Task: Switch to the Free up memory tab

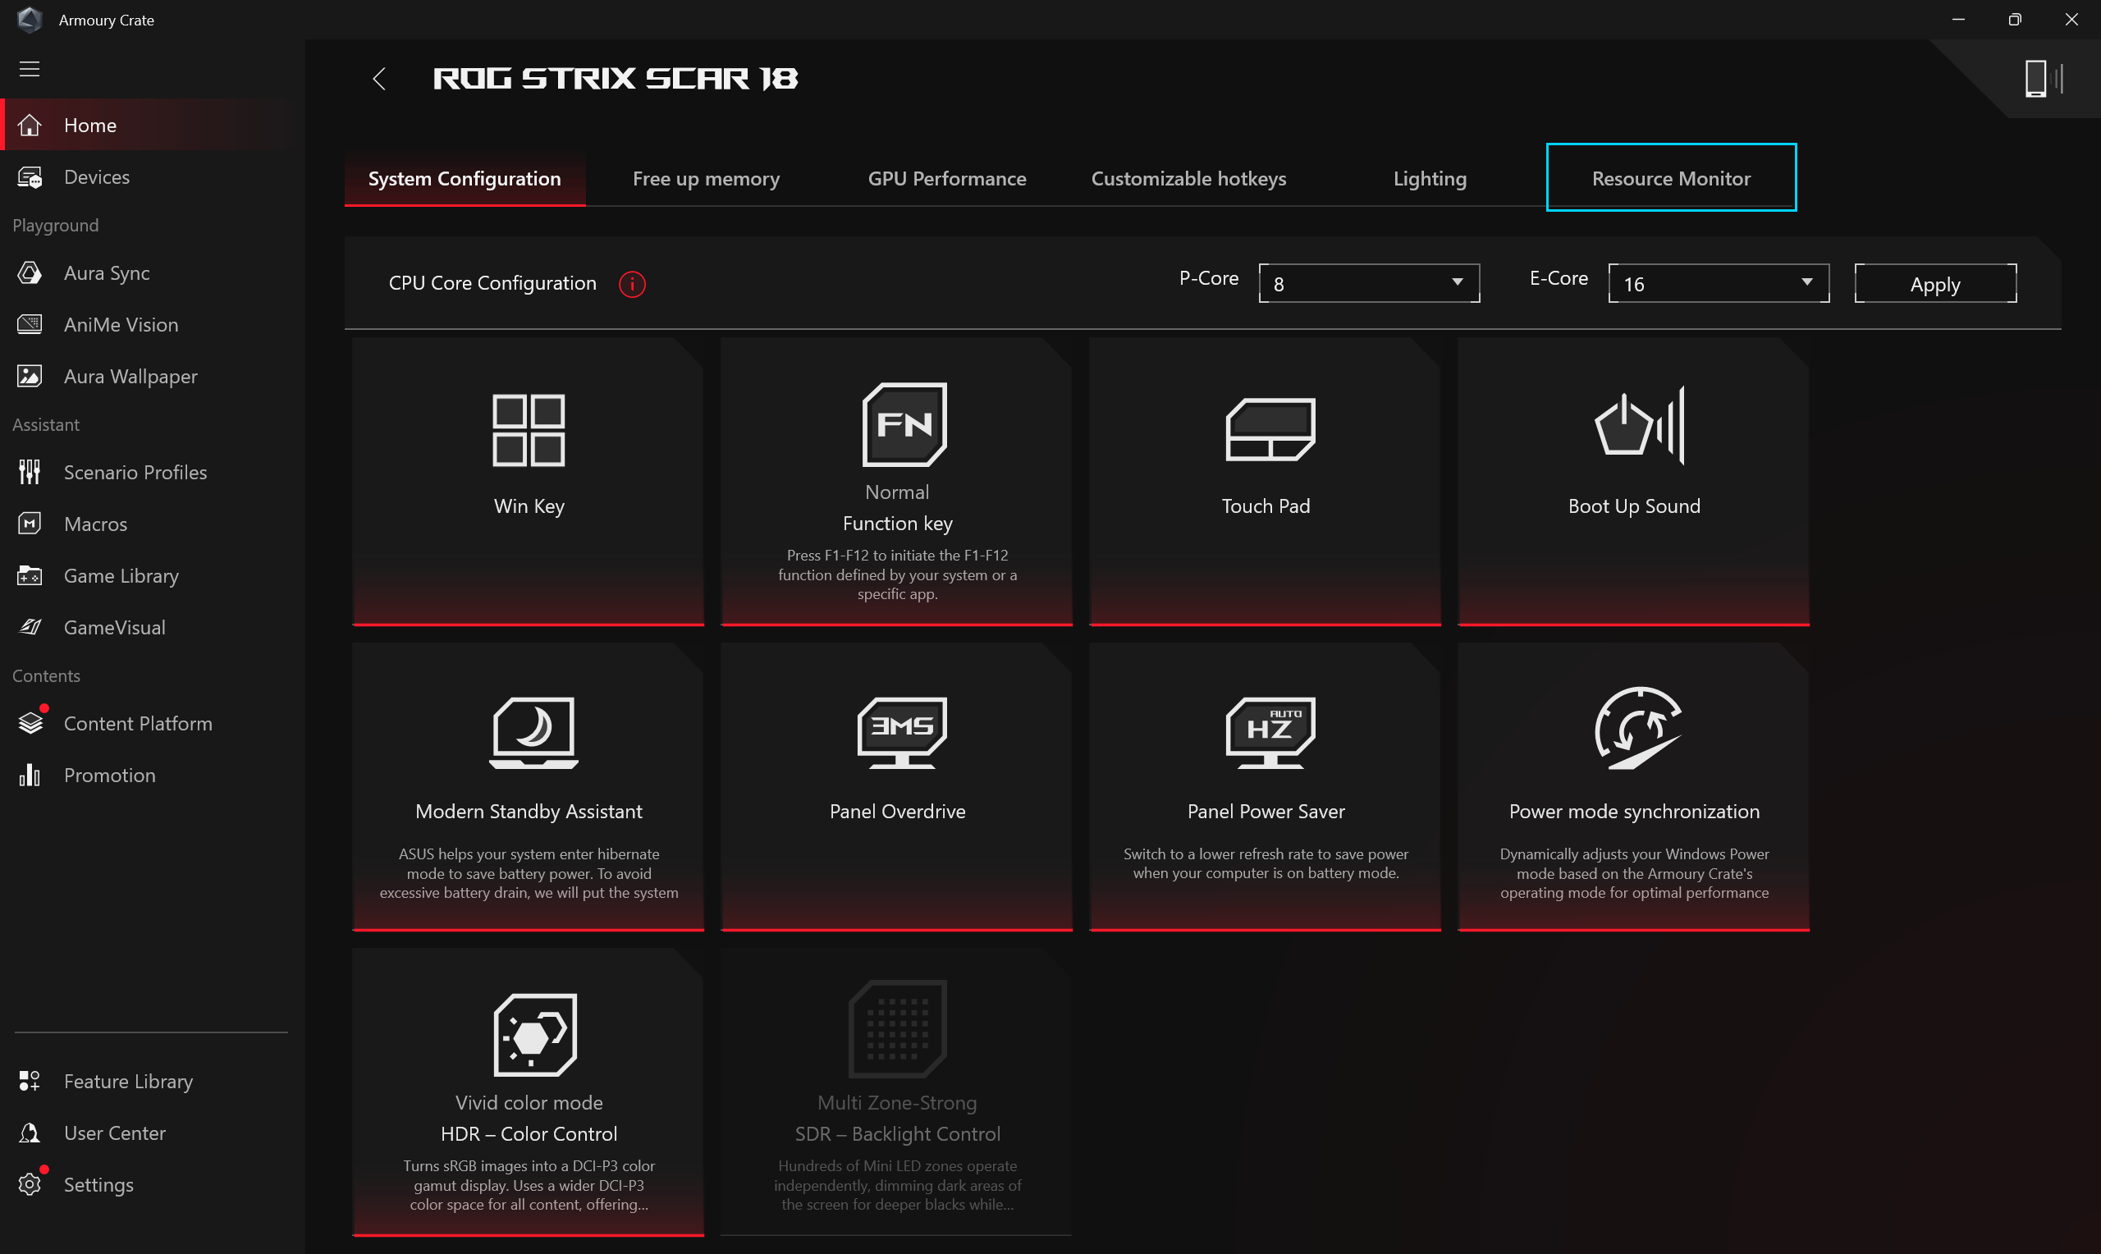Action: pos(707,178)
